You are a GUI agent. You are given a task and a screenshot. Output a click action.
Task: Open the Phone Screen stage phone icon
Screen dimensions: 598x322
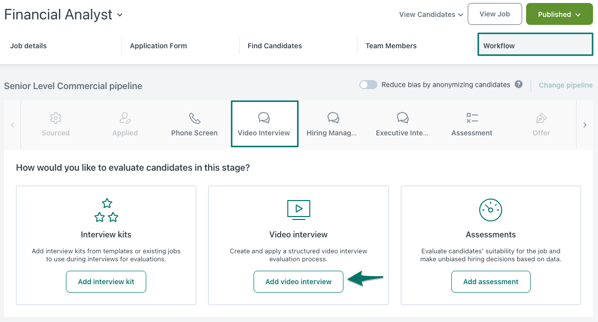(x=194, y=118)
